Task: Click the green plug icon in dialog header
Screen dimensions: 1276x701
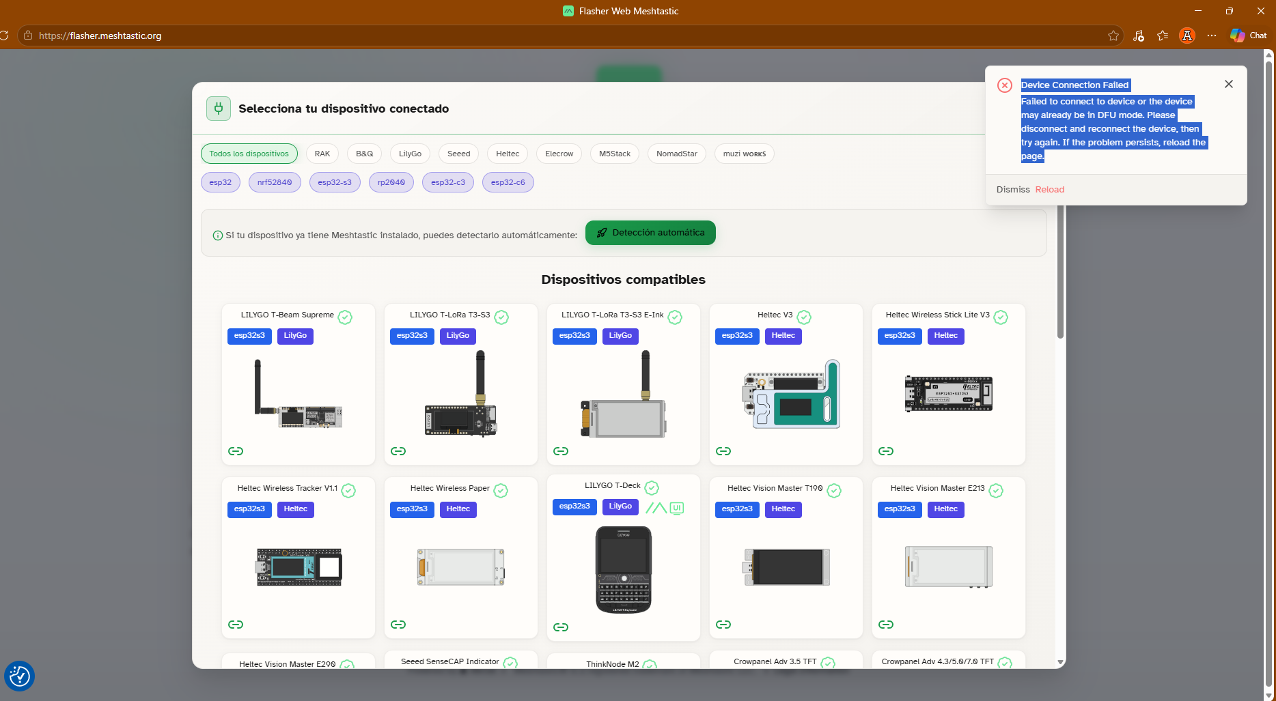Action: (219, 109)
